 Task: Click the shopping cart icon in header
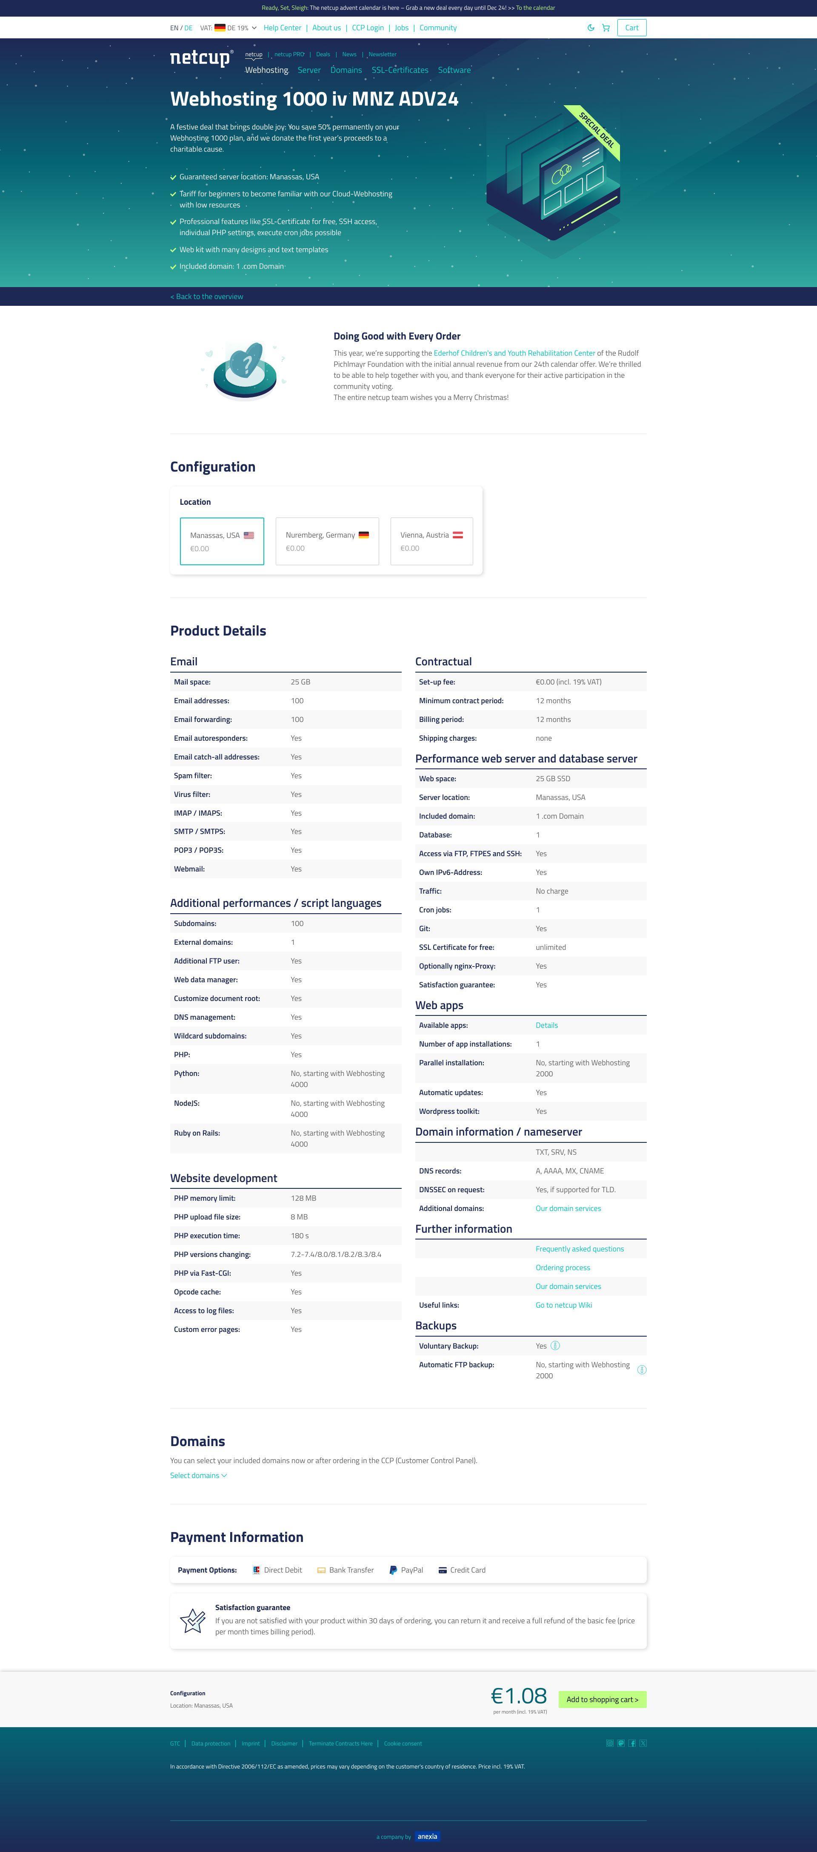[606, 28]
